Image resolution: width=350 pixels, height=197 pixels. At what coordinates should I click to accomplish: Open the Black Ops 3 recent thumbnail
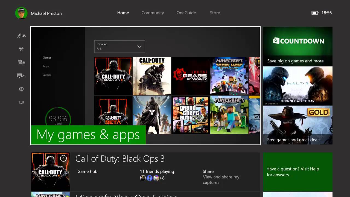click(50, 172)
